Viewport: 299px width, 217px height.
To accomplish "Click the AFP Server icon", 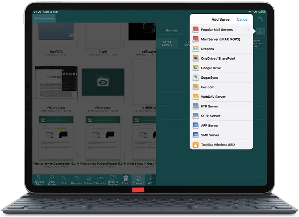I will pyautogui.click(x=196, y=125).
